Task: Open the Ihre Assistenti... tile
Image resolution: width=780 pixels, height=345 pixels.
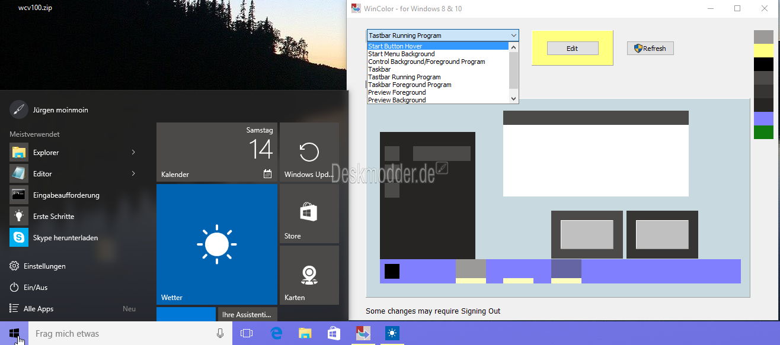Action: tap(248, 314)
